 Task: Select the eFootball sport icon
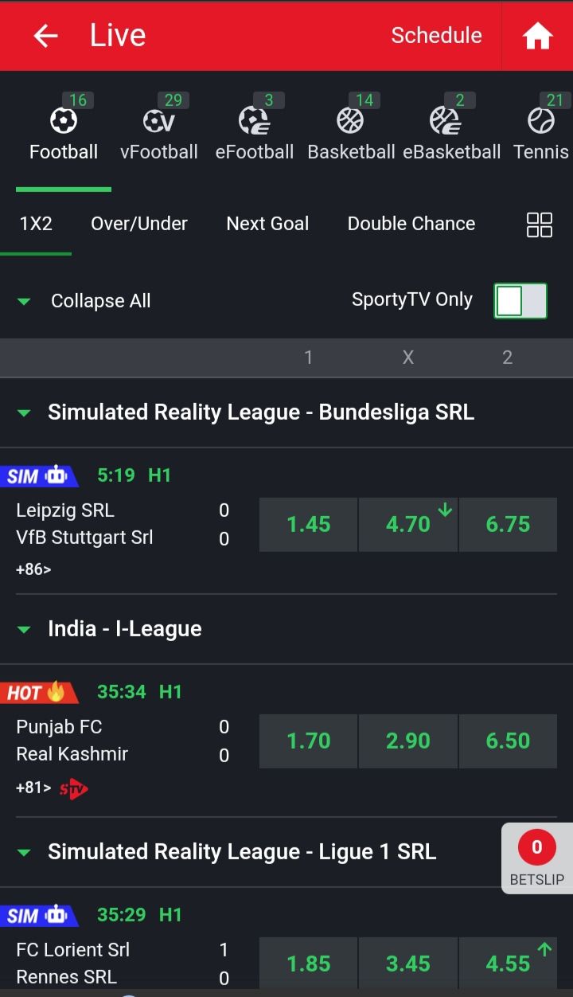coord(255,121)
